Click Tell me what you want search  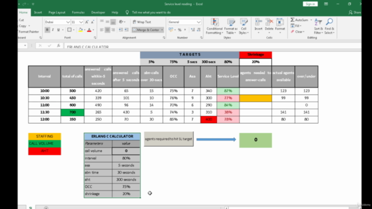point(151,12)
